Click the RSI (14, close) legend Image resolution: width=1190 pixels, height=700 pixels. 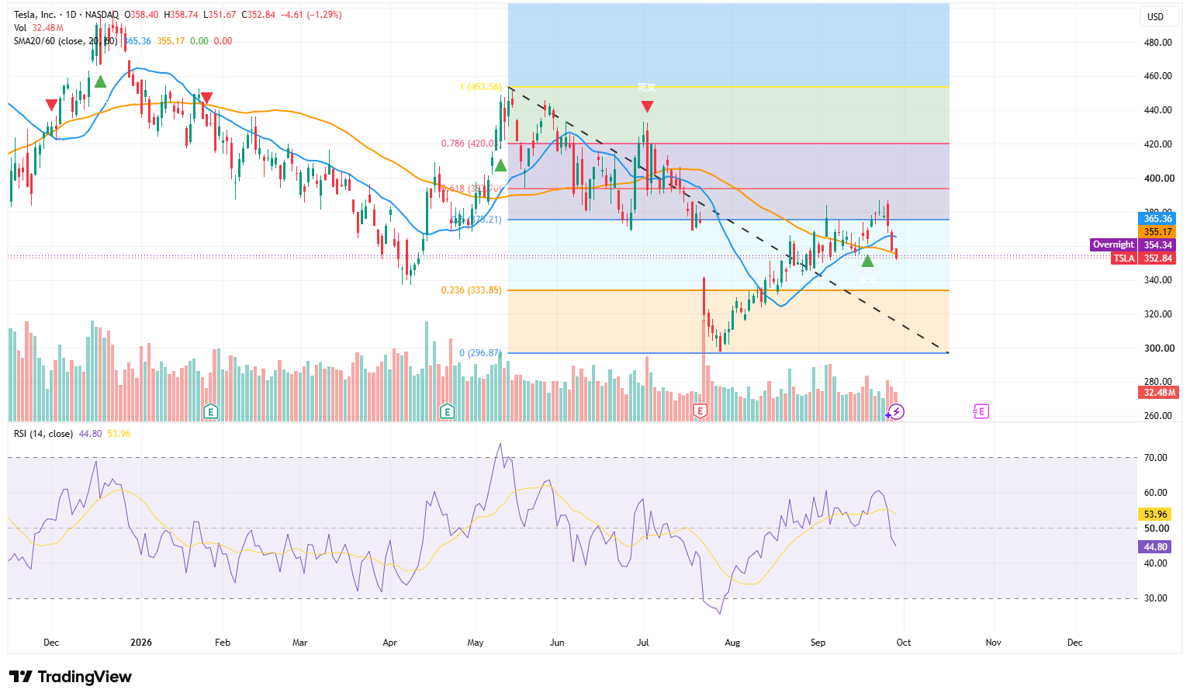(x=43, y=434)
